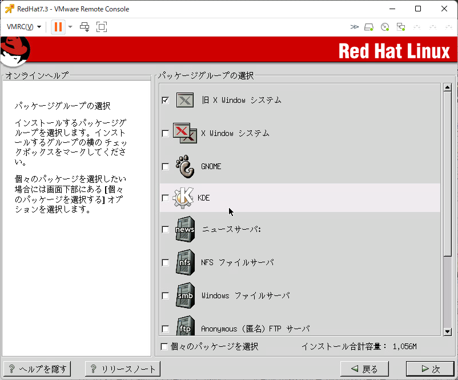Check the X Window システム checkbox
Viewport: 458px width, 380px height.
click(x=165, y=133)
